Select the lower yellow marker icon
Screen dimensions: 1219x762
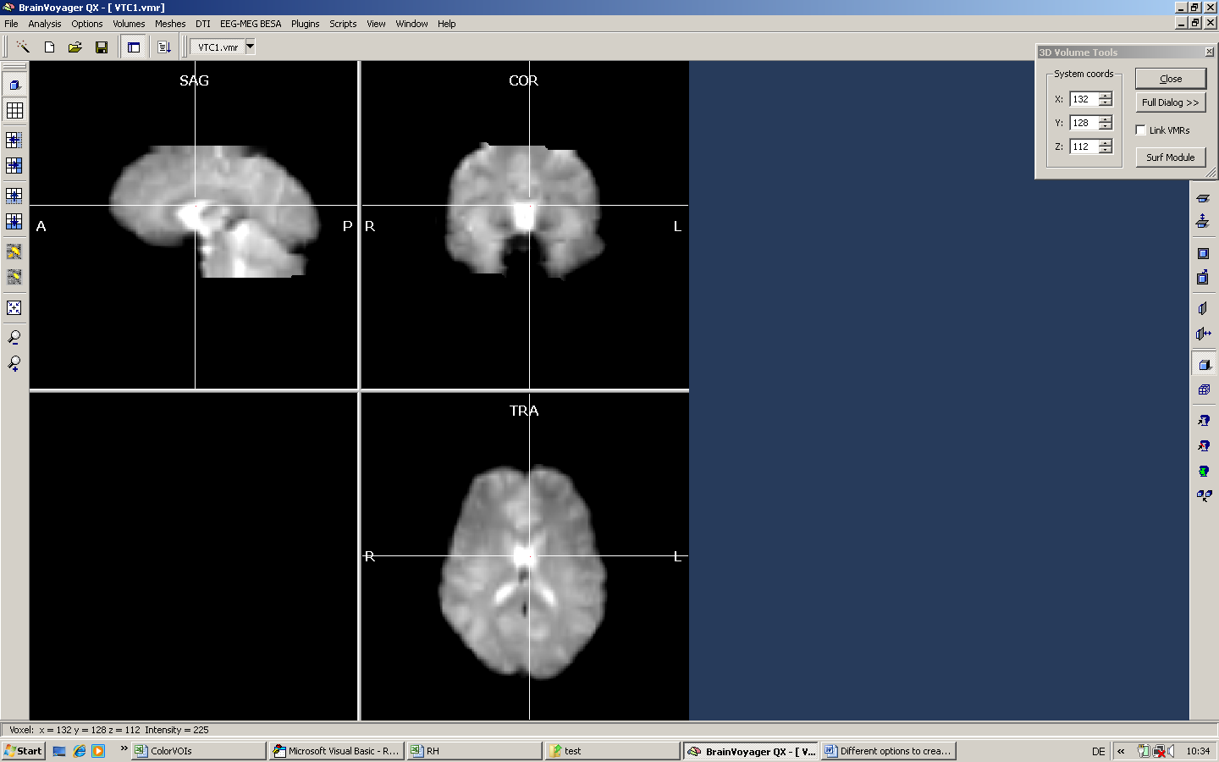point(14,277)
